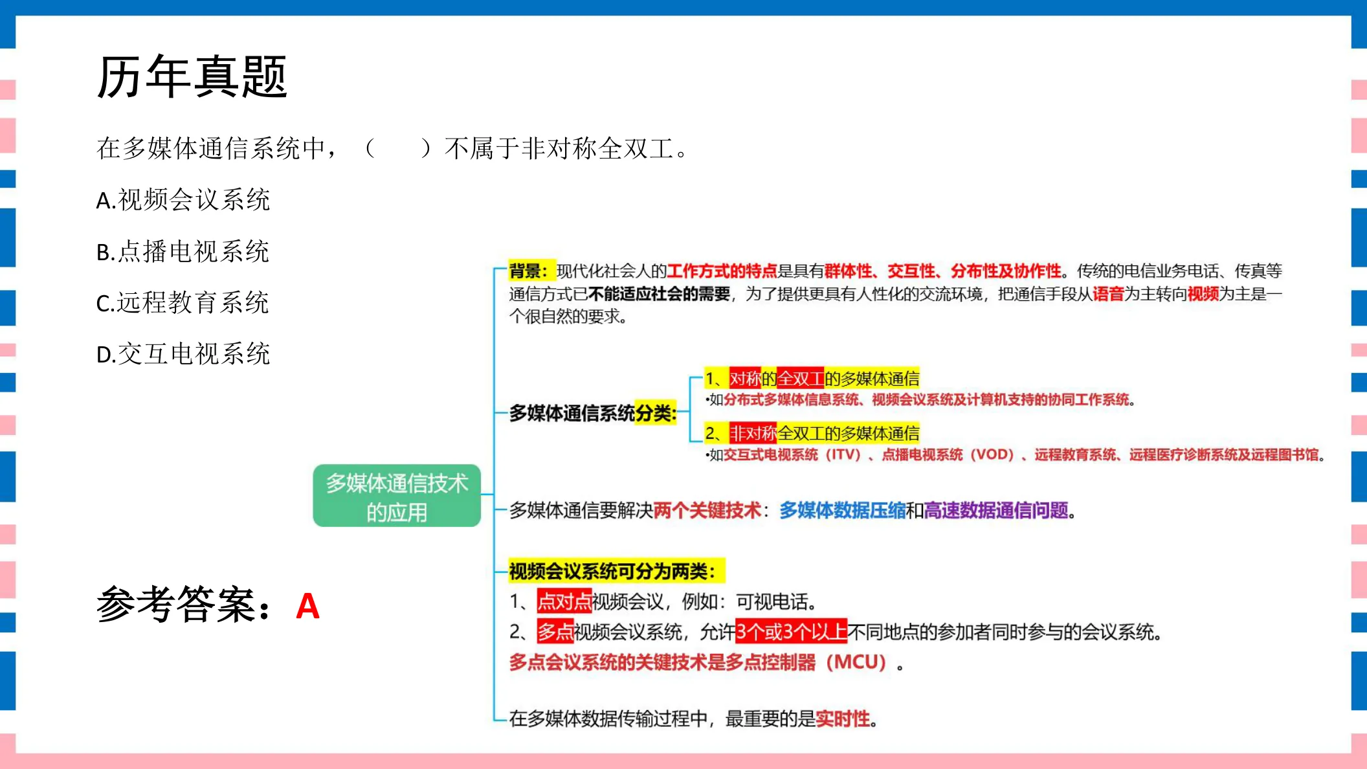Click the red highlighted '点对点' text
The height and width of the screenshot is (769, 1367).
coord(564,601)
